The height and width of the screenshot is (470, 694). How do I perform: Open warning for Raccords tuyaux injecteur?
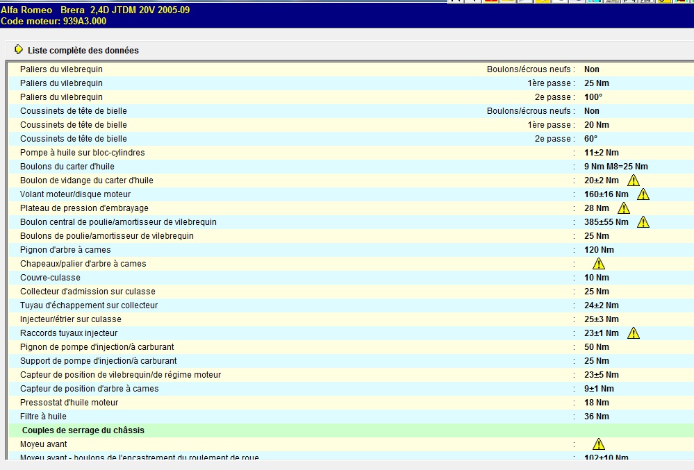coord(633,333)
